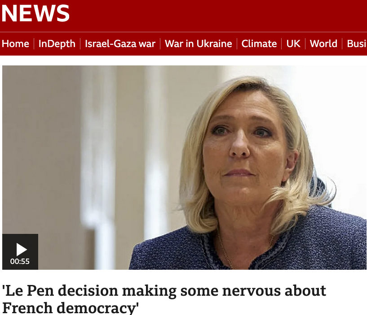Open the 'Le Pen decision' headline article
This screenshot has height=315, width=367.
click(x=164, y=299)
